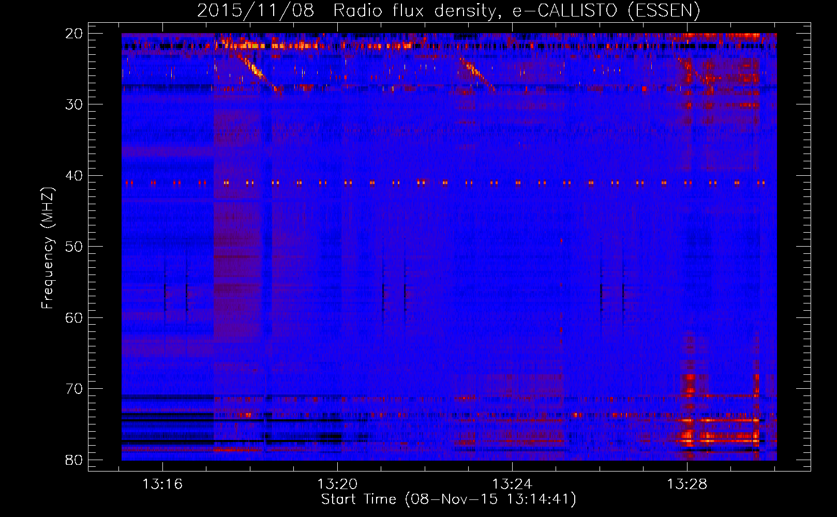Click the Frequency (MHZ) axis label
This screenshot has height=517, width=837.
pyautogui.click(x=48, y=248)
